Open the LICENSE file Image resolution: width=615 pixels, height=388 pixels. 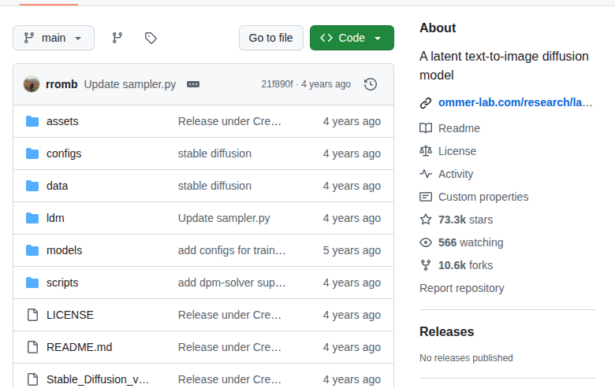click(x=70, y=315)
